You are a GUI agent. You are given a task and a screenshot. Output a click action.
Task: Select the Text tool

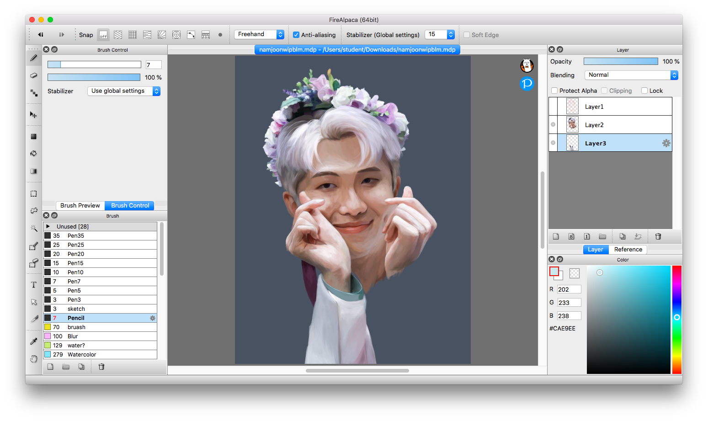point(34,285)
